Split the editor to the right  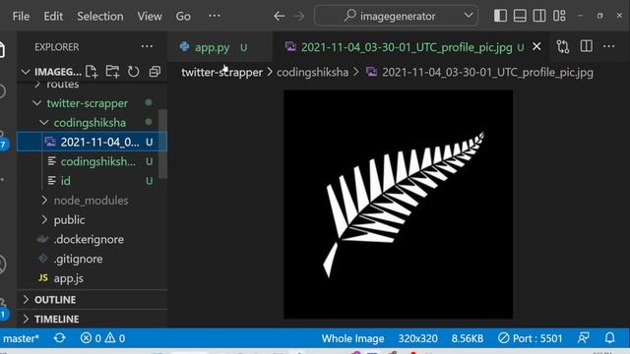(x=587, y=46)
